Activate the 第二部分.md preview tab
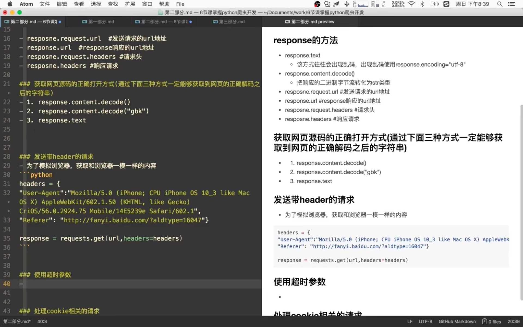The width and height of the screenshot is (523, 327). 310,22
